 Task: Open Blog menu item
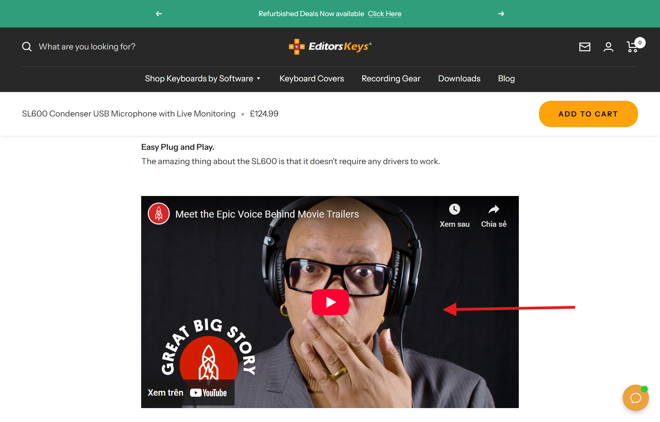point(506,78)
